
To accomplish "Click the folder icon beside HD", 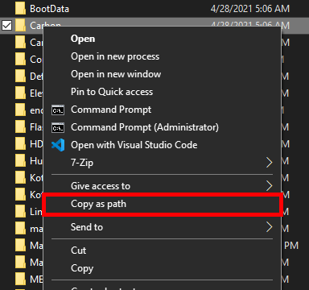I will tap(21, 144).
